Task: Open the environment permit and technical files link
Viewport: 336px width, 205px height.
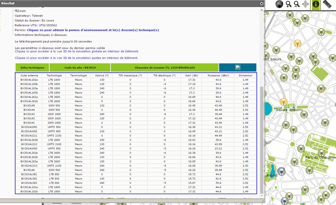Action: 93,30
